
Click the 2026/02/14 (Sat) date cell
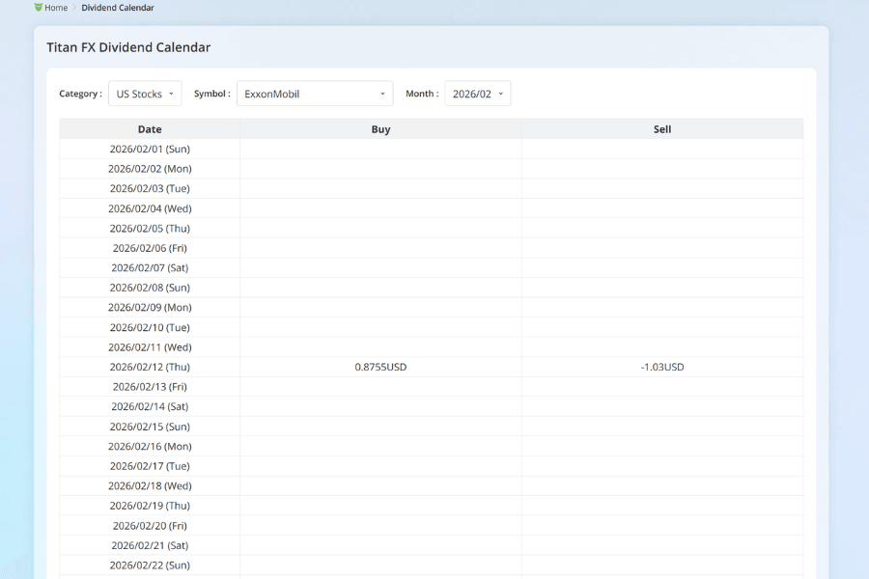click(x=150, y=406)
